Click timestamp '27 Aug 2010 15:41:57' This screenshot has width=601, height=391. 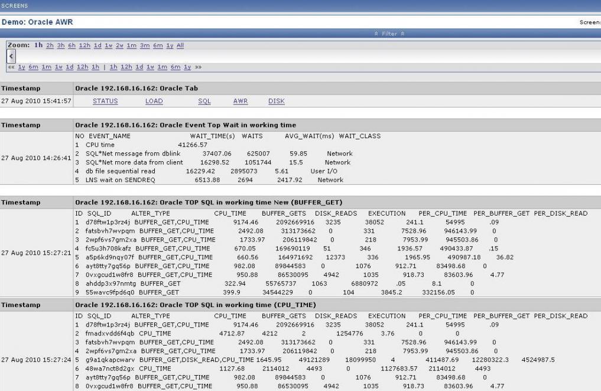click(37, 101)
